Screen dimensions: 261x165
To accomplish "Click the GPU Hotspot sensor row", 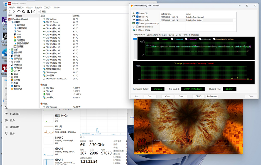I will pos(60,72).
